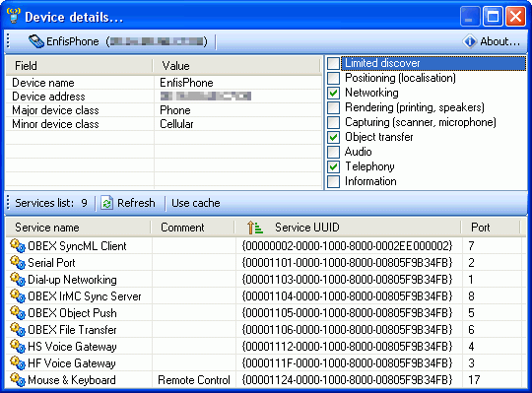The height and width of the screenshot is (393, 532).
Task: Click the Remote Control comment cell
Action: pos(194,380)
